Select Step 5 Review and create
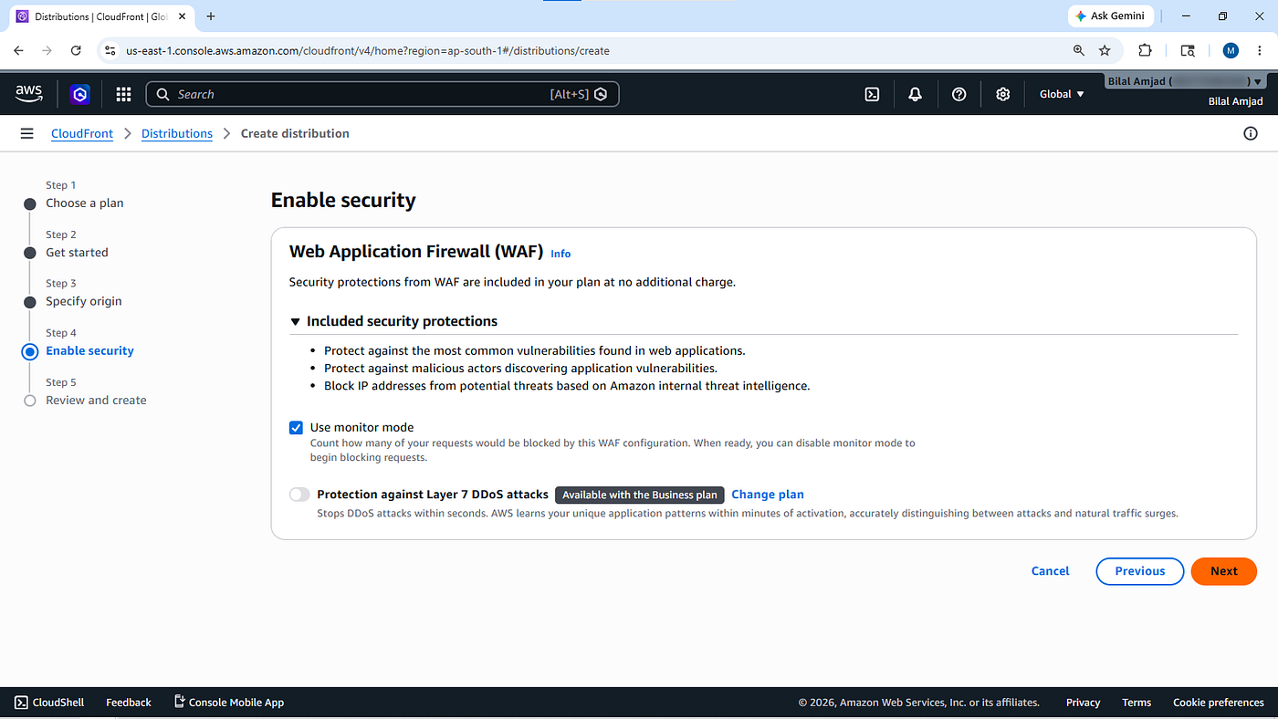The width and height of the screenshot is (1278, 719). click(96, 401)
